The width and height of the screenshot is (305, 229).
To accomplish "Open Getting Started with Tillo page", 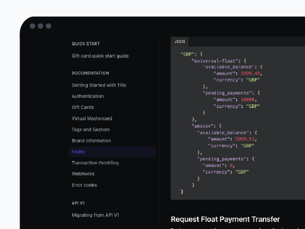I will 99,85.
